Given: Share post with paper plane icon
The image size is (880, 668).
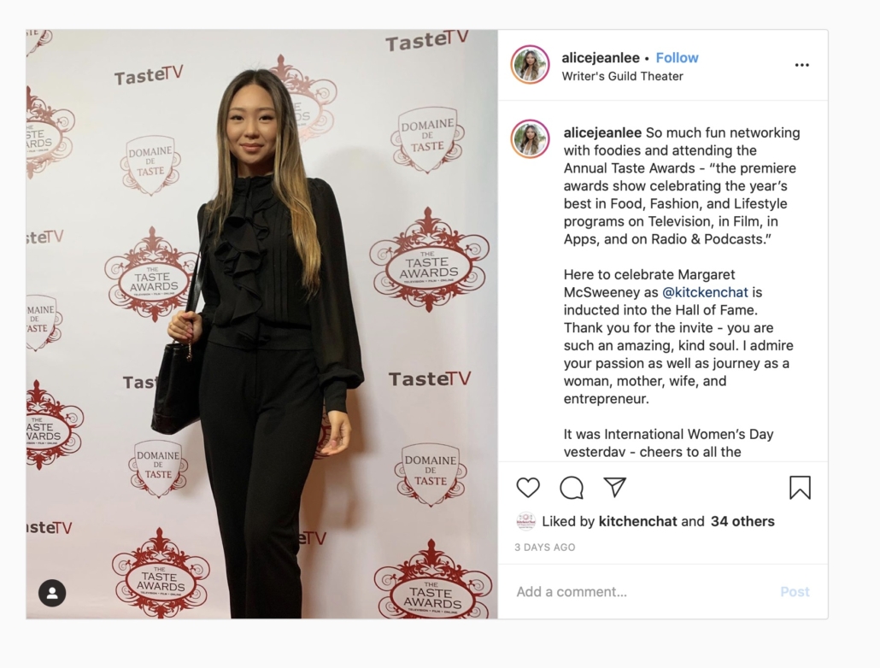Looking at the screenshot, I should click(614, 487).
